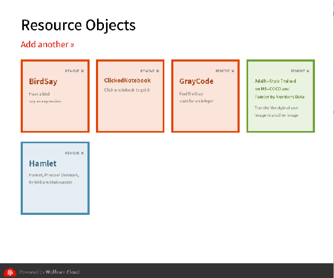334x278 pixels.
Task: Click the 'Click a notebook' description text
Action: pyautogui.click(x=127, y=90)
